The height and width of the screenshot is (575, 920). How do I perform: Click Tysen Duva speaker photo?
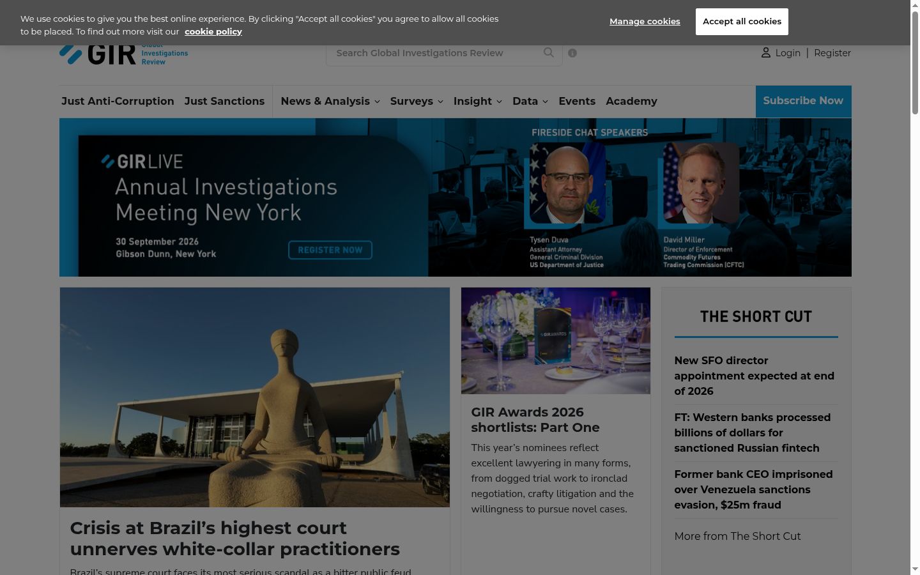(567, 182)
